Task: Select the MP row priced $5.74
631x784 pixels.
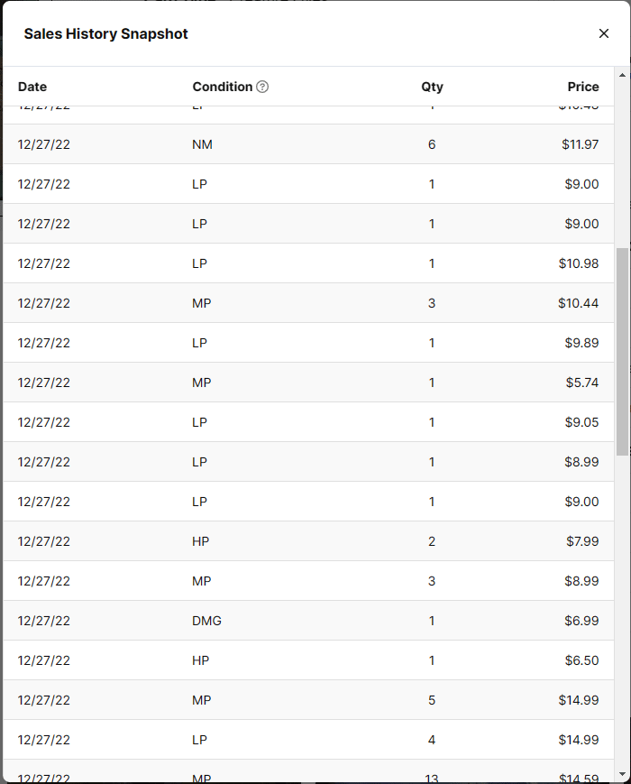Action: [306, 383]
